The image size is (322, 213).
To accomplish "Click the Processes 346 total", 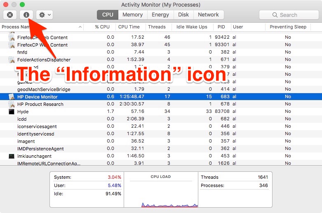I will pos(263,185).
